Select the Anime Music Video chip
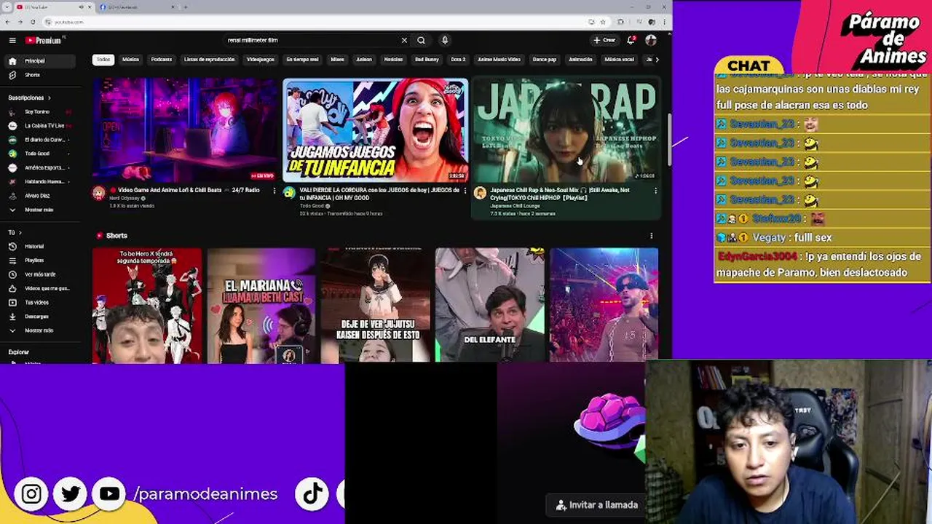The width and height of the screenshot is (932, 524). [499, 60]
